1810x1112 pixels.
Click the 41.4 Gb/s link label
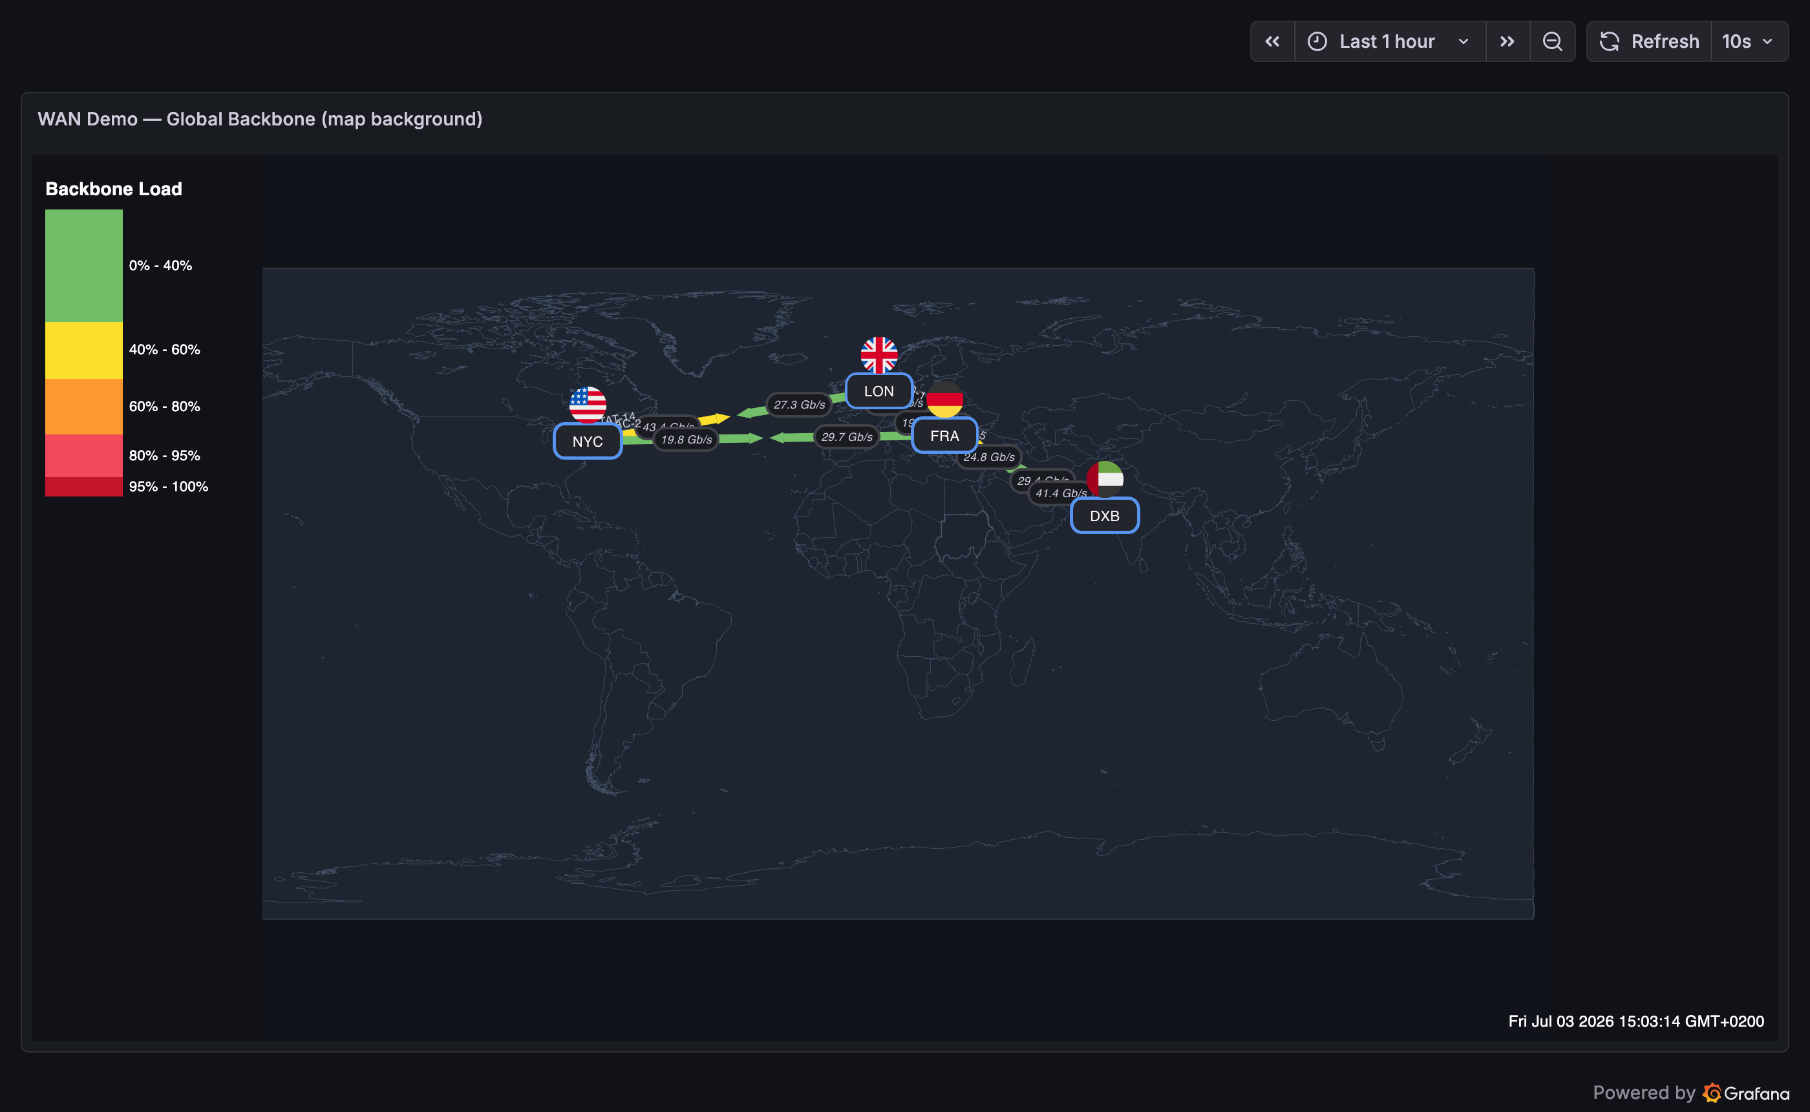pyautogui.click(x=1061, y=493)
